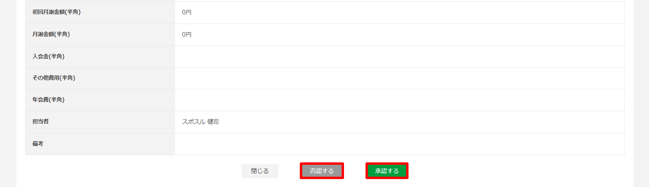Select the 初回月謝金額(半角) row label
649x187 pixels.
coord(57,12)
